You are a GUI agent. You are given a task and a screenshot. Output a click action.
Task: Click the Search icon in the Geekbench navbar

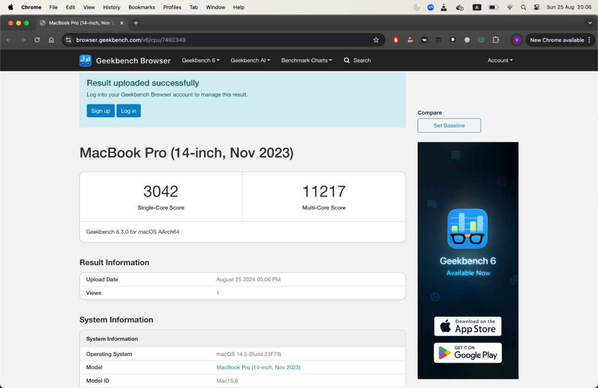(x=347, y=60)
